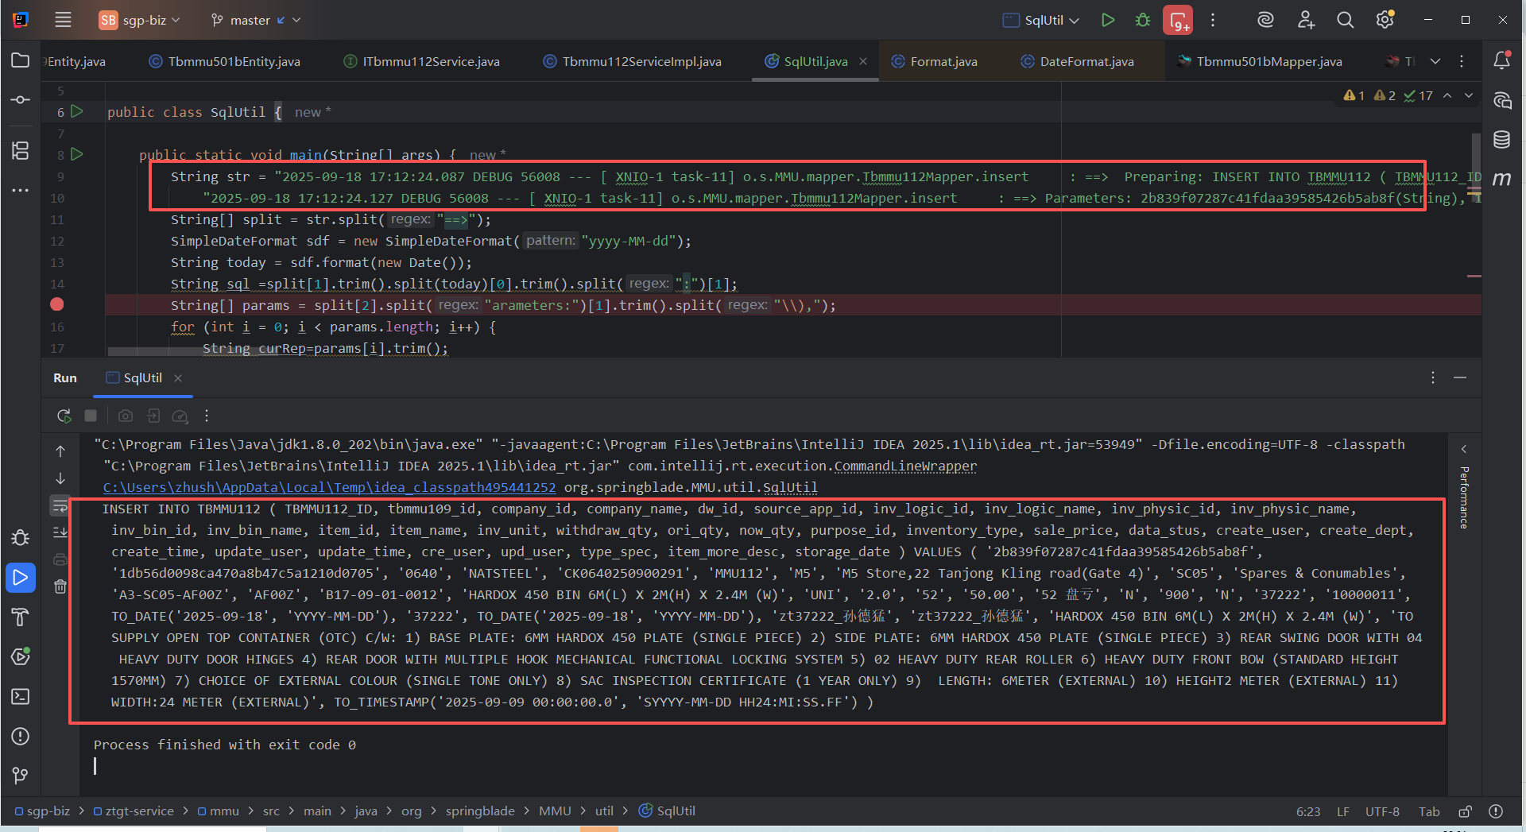Toggle scroll to end of console
1526x832 pixels.
pos(60,532)
